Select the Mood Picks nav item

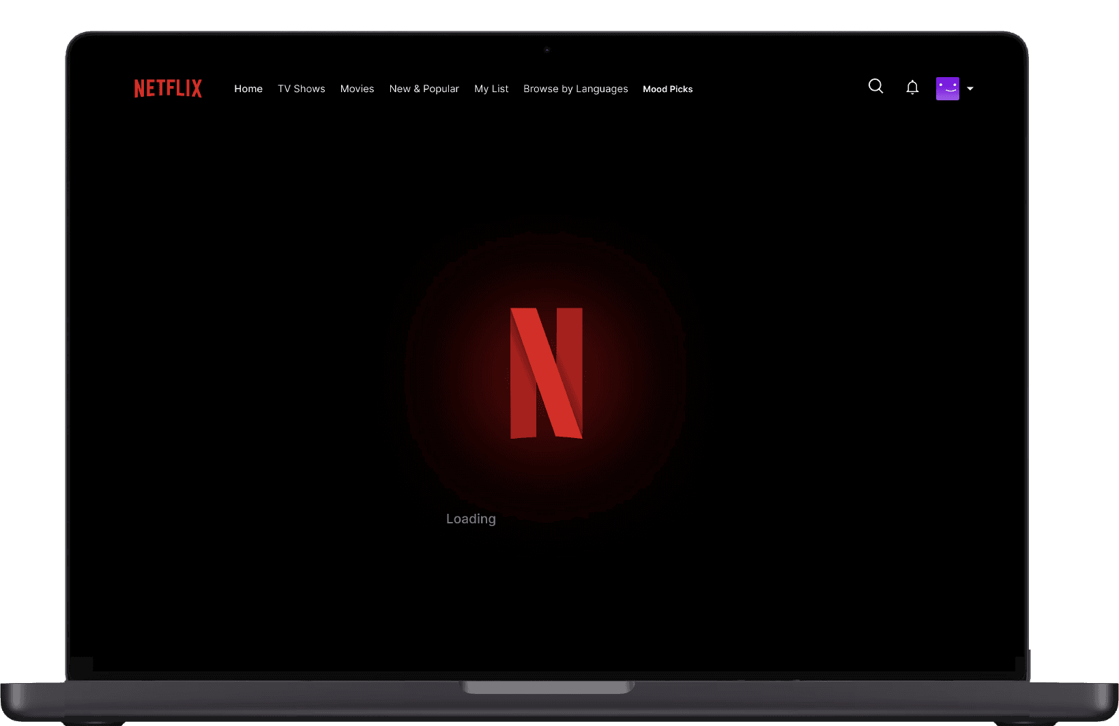tap(668, 89)
